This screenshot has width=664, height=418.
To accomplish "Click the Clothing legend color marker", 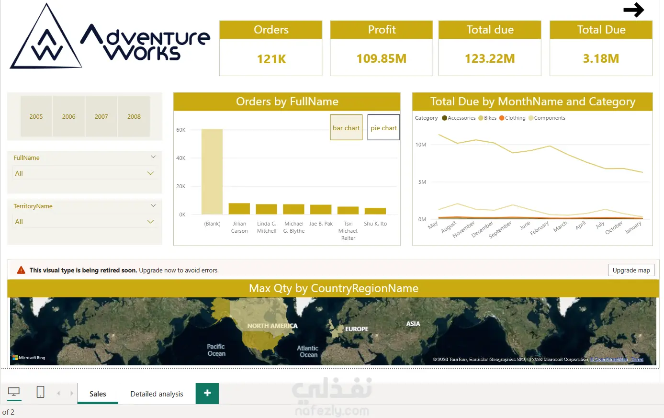I will (x=502, y=118).
